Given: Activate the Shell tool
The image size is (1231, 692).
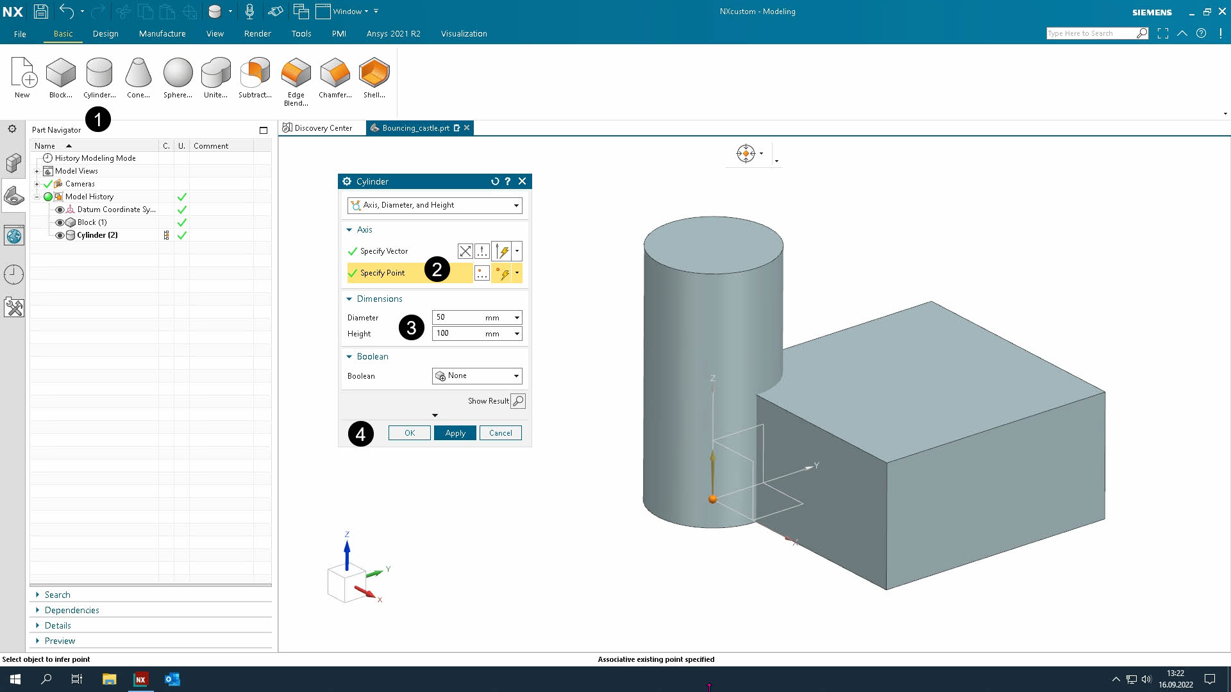Looking at the screenshot, I should coord(374,73).
